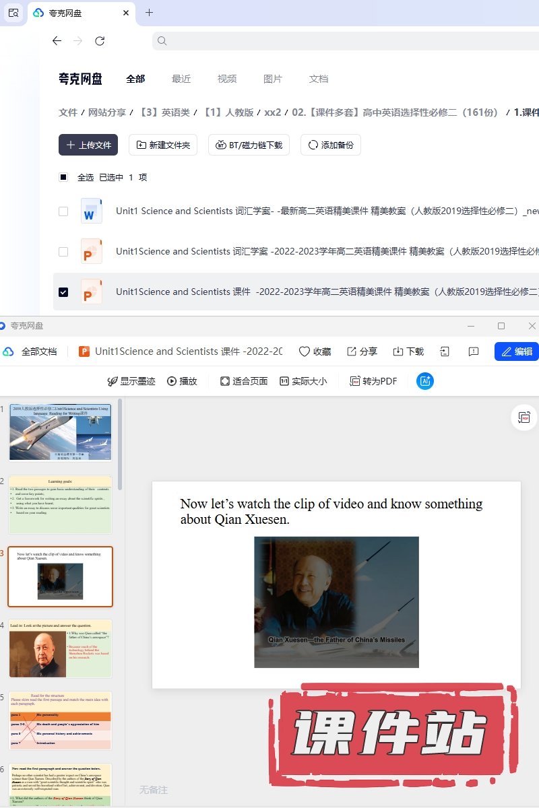539x808 pixels.
Task: Click the 新建文件夹 button
Action: pos(163,145)
